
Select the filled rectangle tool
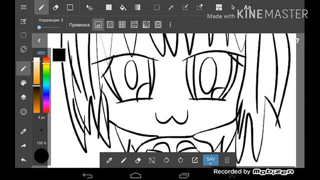tap(108, 7)
